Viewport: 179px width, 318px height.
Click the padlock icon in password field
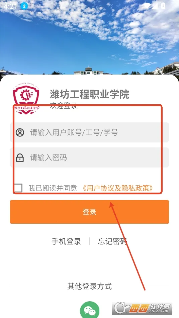[x=20, y=157]
